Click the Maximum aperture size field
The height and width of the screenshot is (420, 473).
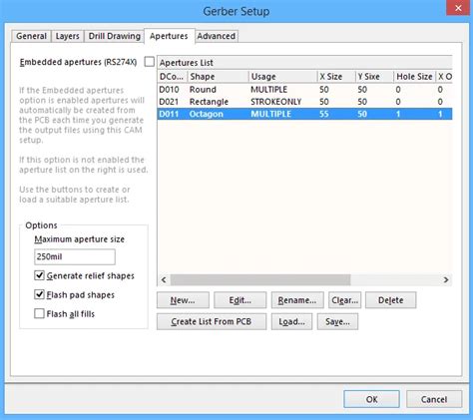point(75,256)
